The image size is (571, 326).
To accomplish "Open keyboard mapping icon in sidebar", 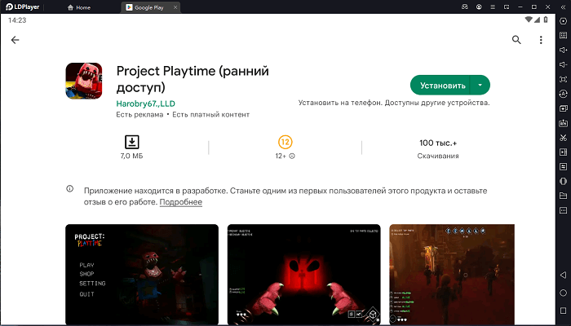I will pyautogui.click(x=564, y=35).
